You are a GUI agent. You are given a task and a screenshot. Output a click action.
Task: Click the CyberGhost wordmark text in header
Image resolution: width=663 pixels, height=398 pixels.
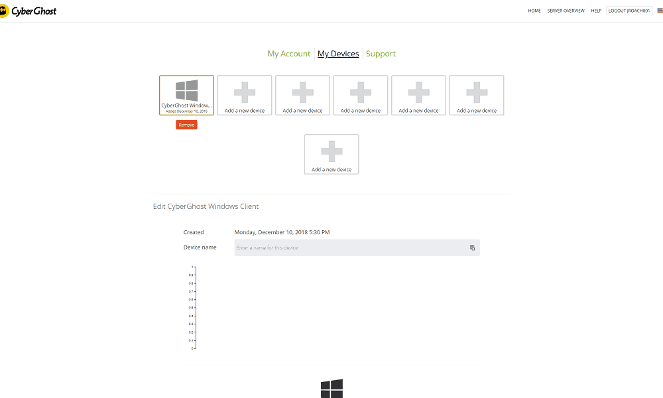34,11
